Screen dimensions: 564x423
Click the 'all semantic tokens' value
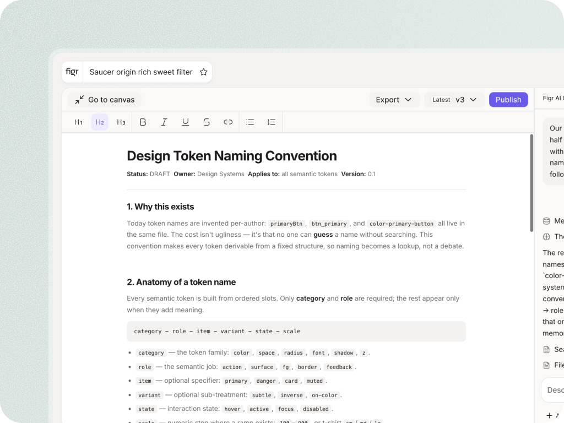pyautogui.click(x=310, y=174)
